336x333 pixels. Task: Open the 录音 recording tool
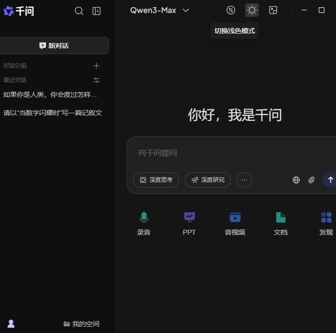click(x=144, y=224)
